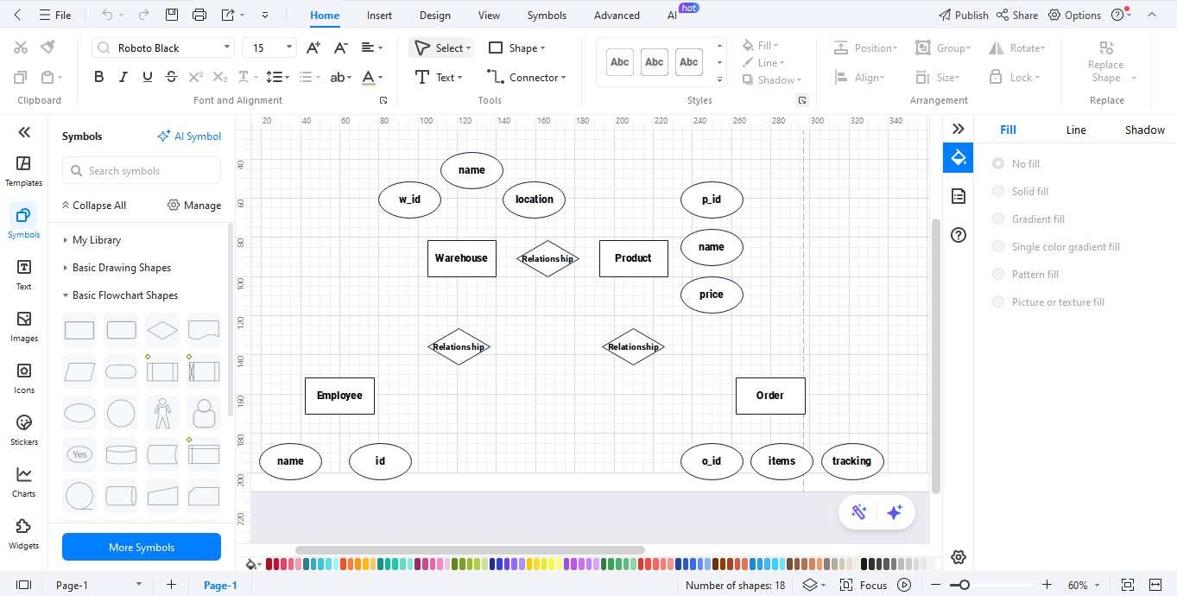Select Single color gradient fill option
1177x596 pixels.
998,246
